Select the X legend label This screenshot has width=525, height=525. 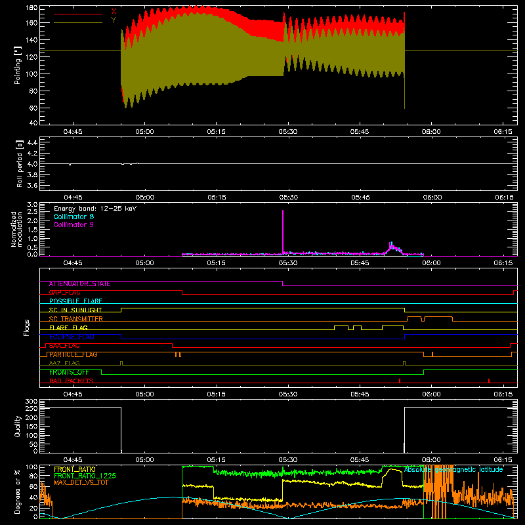tap(114, 12)
